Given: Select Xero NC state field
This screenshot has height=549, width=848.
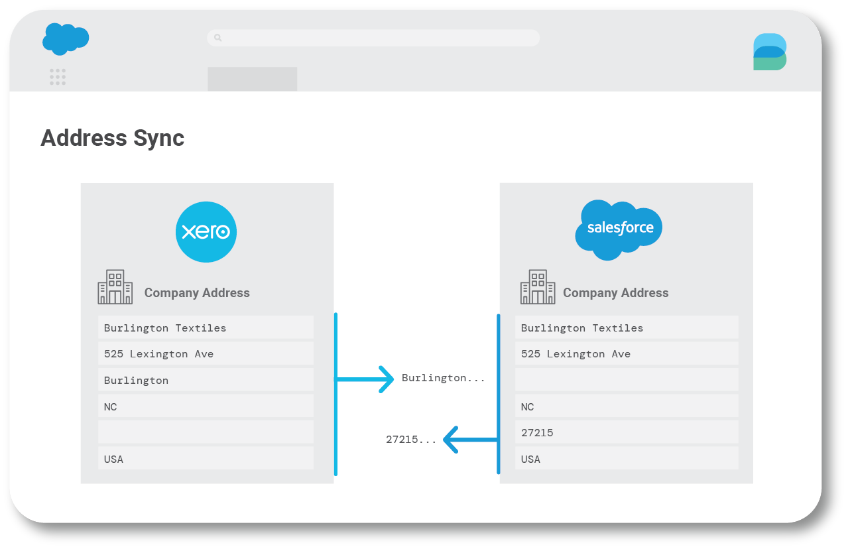Looking at the screenshot, I should pos(206,406).
